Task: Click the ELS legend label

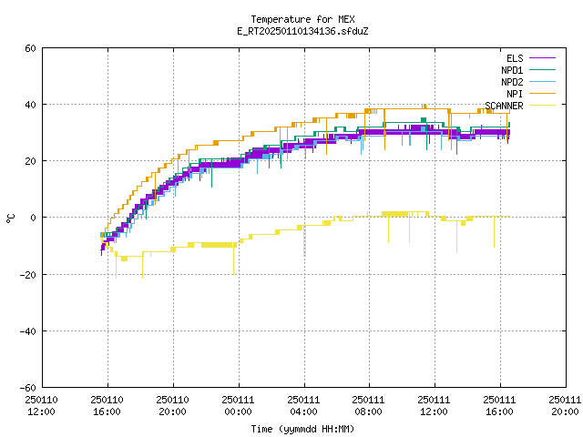Action: pos(515,58)
